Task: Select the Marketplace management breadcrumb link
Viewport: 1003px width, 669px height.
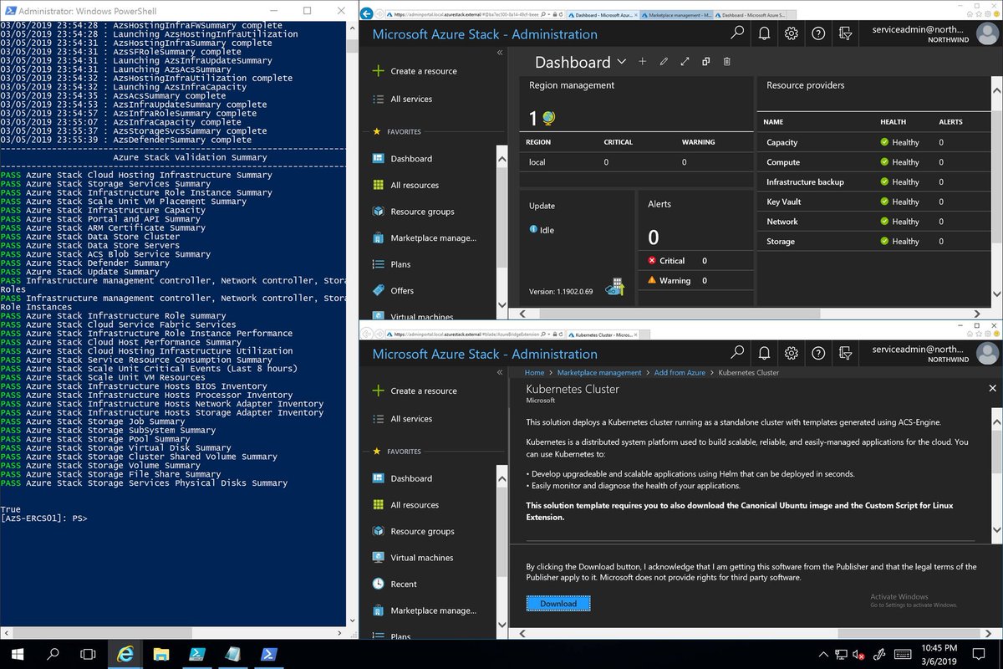Action: coord(598,373)
